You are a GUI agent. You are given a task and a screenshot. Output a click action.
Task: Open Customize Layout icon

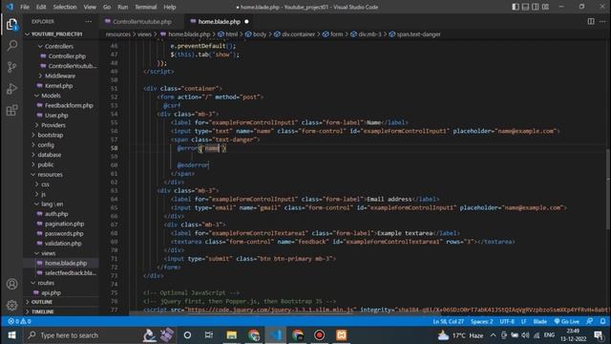pyautogui.click(x=545, y=7)
